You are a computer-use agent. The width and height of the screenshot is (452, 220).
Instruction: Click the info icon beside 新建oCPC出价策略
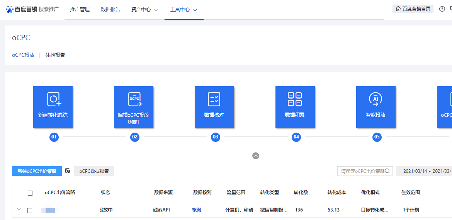click(68, 171)
